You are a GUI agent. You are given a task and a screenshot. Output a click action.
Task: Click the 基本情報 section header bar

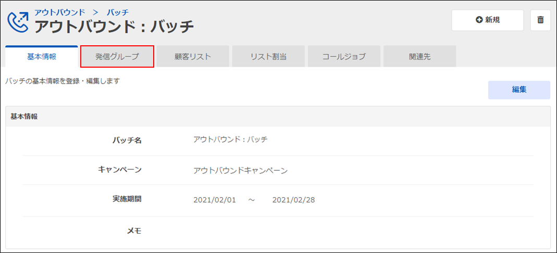coord(278,117)
